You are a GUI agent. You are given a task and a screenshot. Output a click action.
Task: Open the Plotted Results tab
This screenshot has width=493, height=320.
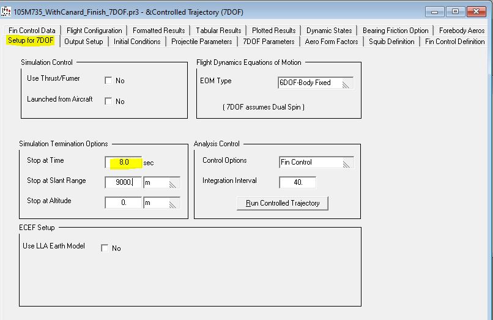point(273,31)
